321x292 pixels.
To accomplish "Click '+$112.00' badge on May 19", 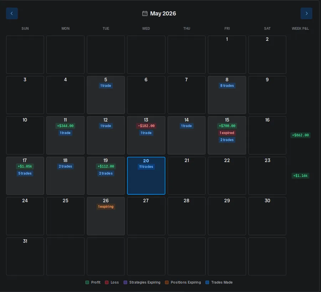I will click(106, 167).
